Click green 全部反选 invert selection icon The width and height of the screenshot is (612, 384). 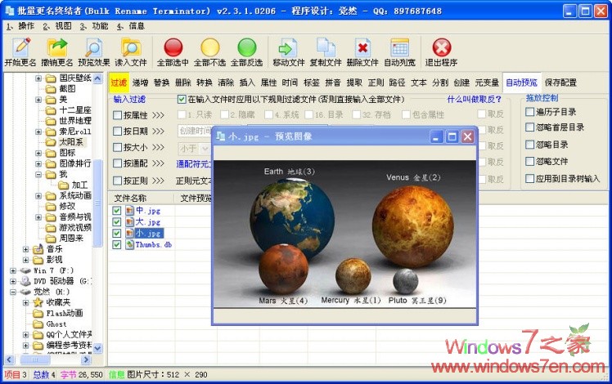tap(246, 47)
